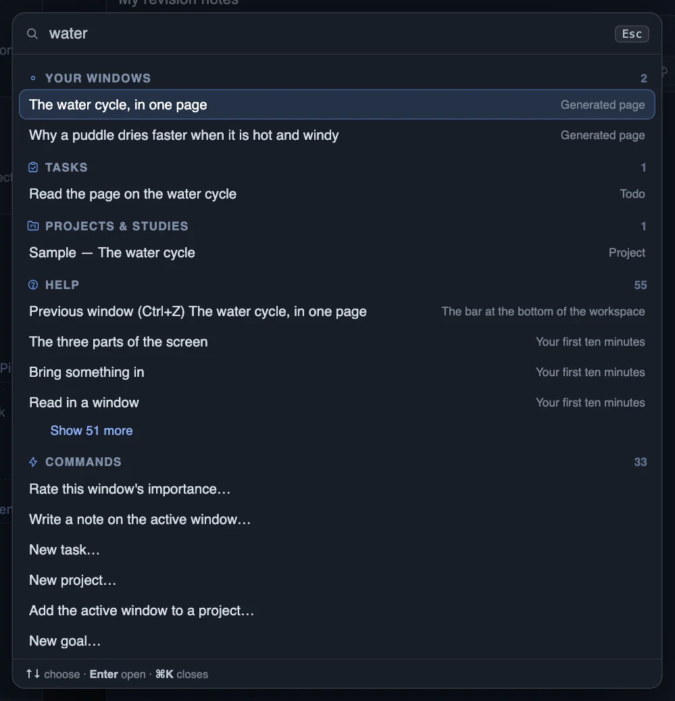
Task: Expand help results with Show 51 more
Action: (x=91, y=430)
